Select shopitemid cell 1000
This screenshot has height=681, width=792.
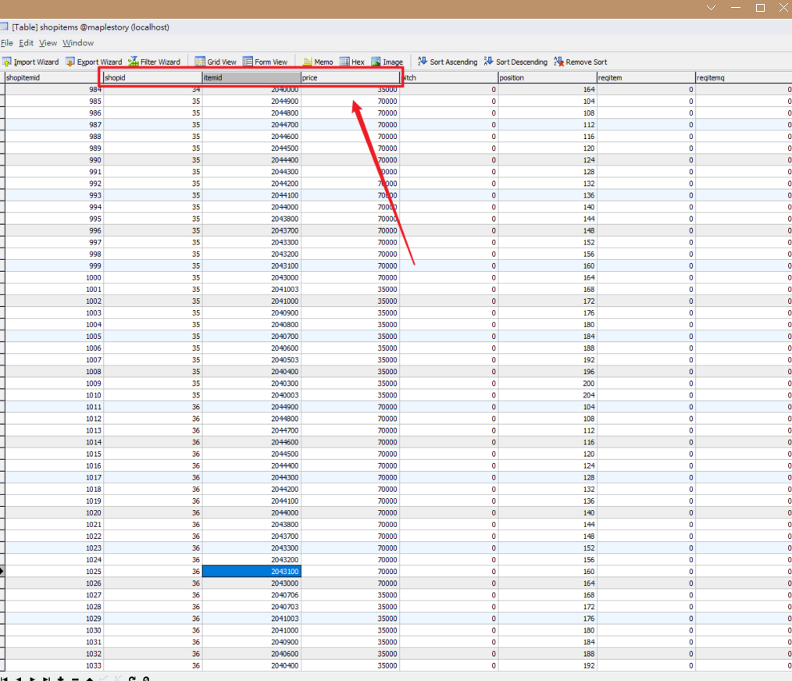(54, 277)
